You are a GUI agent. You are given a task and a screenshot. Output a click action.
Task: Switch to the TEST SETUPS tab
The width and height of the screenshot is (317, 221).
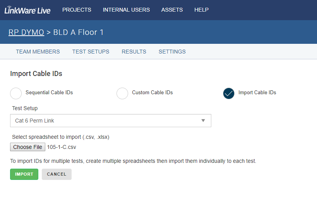click(91, 52)
